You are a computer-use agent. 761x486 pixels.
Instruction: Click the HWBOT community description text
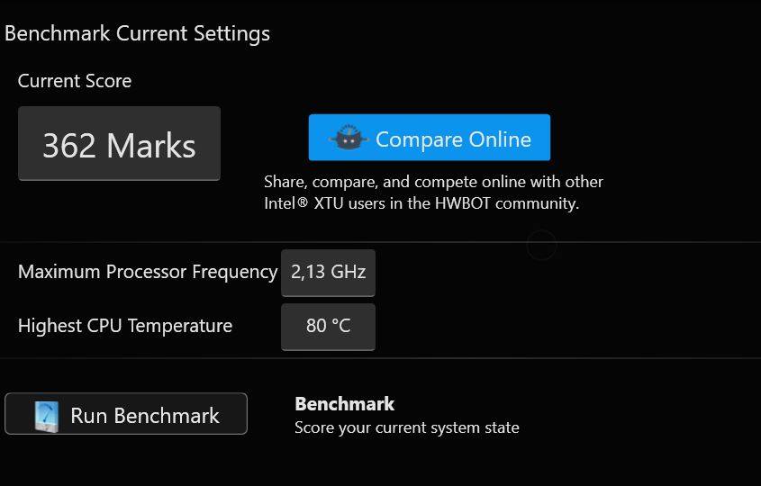[433, 193]
